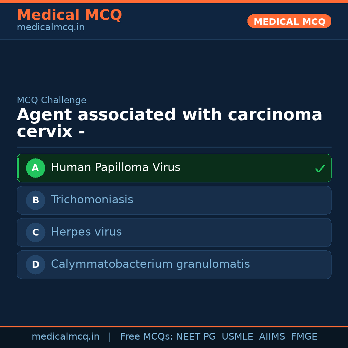Open the medicalmcq.in link under the header title
This screenshot has height=348, width=348.
(51, 28)
